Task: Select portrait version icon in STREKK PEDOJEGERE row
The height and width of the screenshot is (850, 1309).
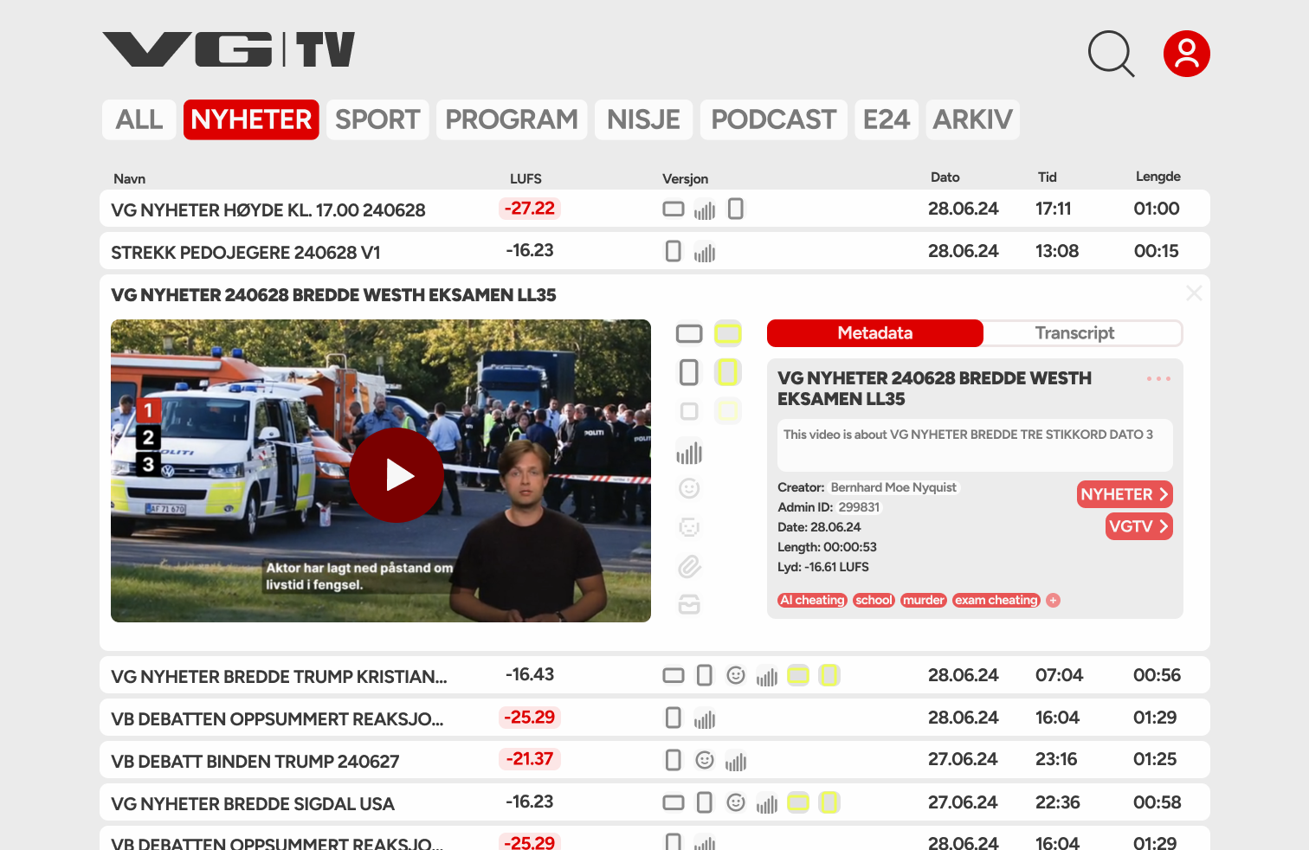Action: [x=674, y=251]
